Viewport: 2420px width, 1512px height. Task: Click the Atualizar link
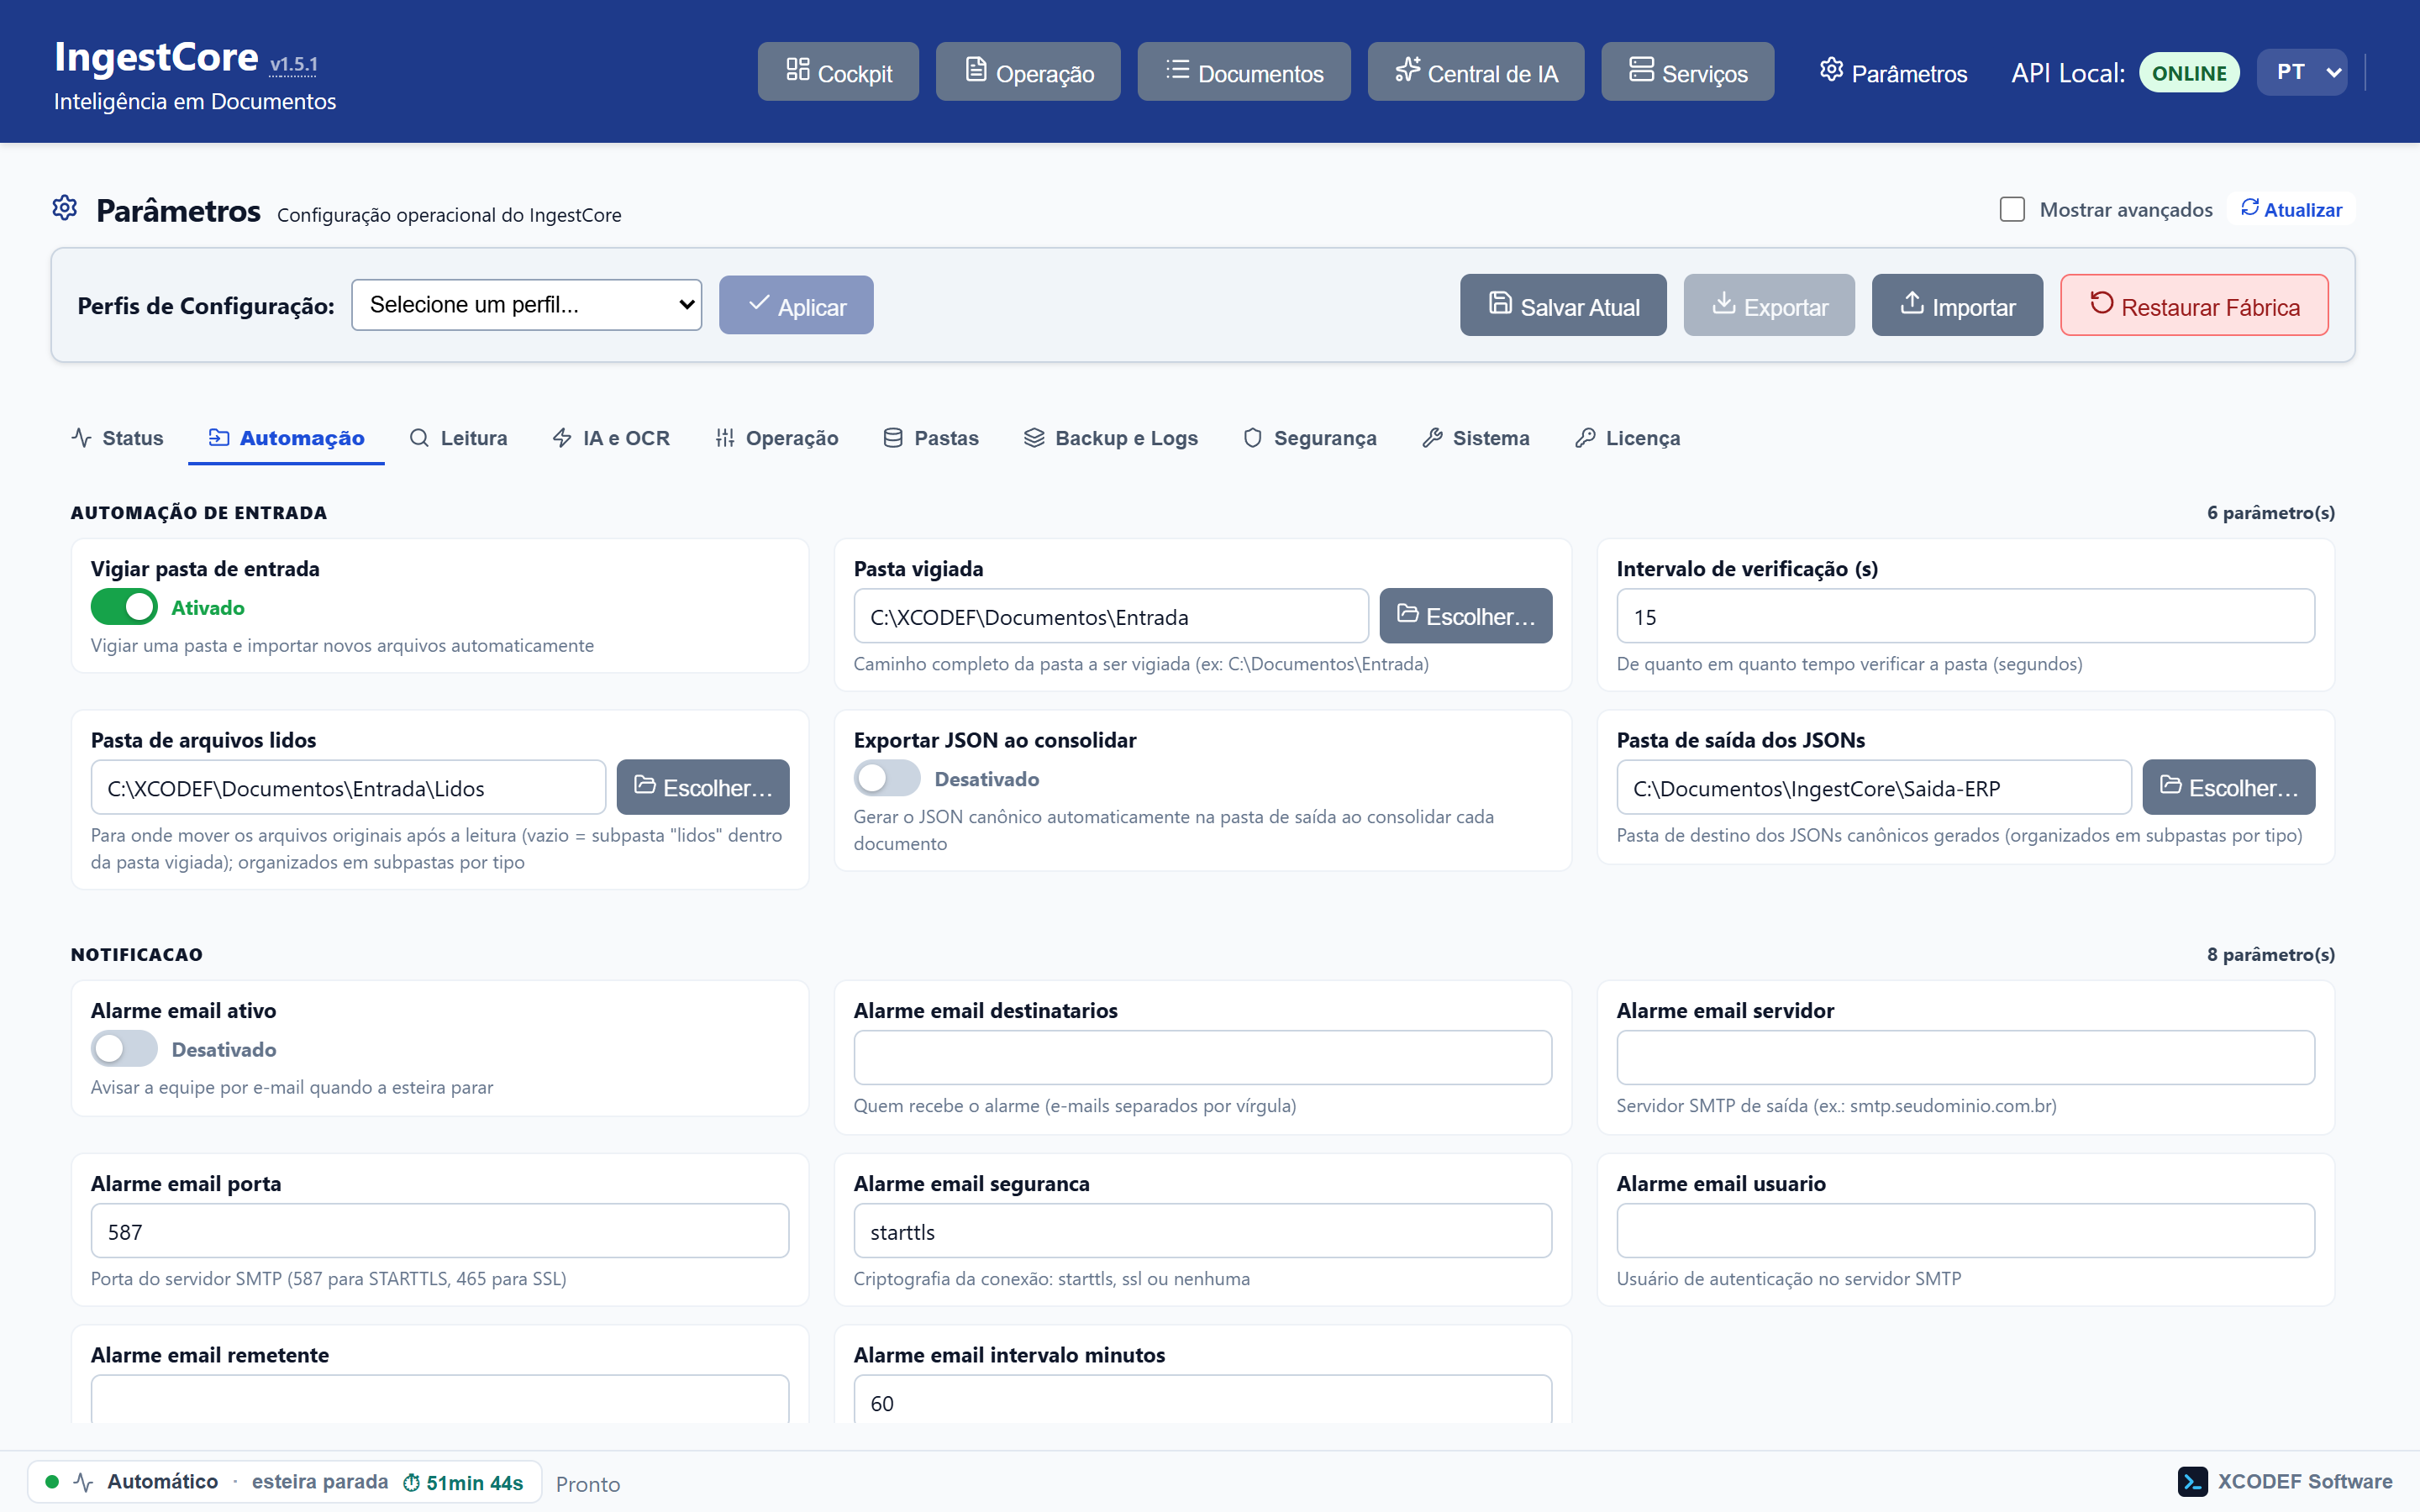(x=2292, y=209)
